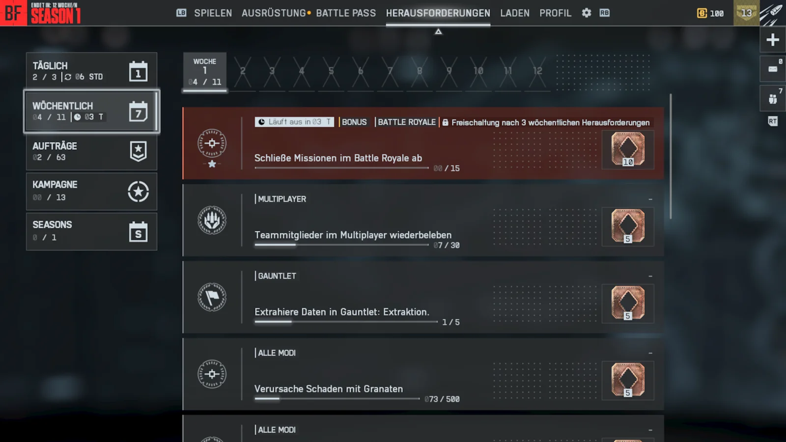Image resolution: width=786 pixels, height=442 pixels.
Task: Click "Extrahiere Daten in Gauntlet: Extraktion."
Action: 342,312
